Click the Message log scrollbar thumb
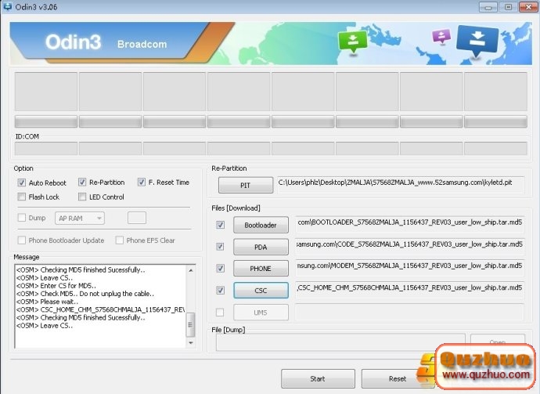Image resolution: width=540 pixels, height=394 pixels. point(190,325)
